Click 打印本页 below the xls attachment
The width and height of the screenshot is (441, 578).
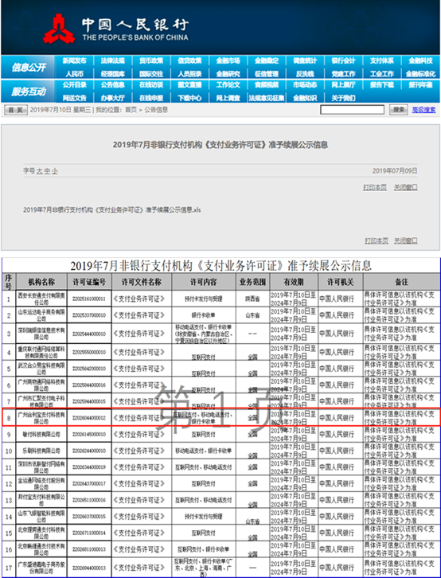pyautogui.click(x=377, y=240)
